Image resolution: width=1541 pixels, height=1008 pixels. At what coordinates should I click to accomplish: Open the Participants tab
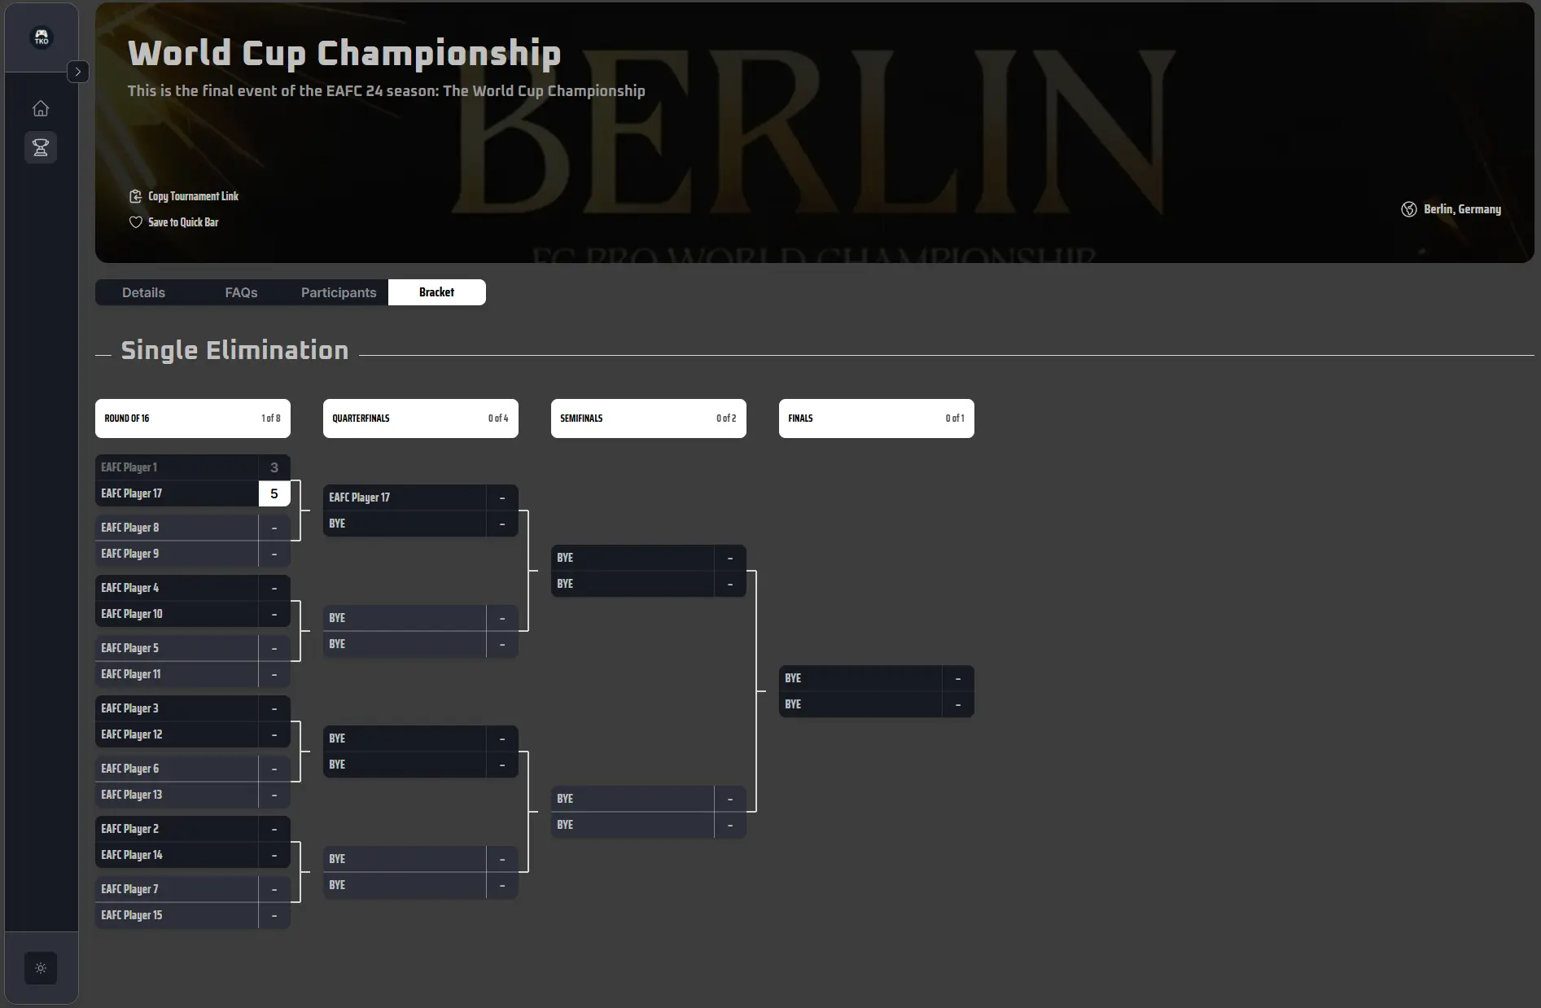pos(339,292)
